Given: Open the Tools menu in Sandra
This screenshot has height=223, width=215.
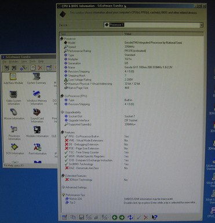Looking at the screenshot, I should [32, 61].
